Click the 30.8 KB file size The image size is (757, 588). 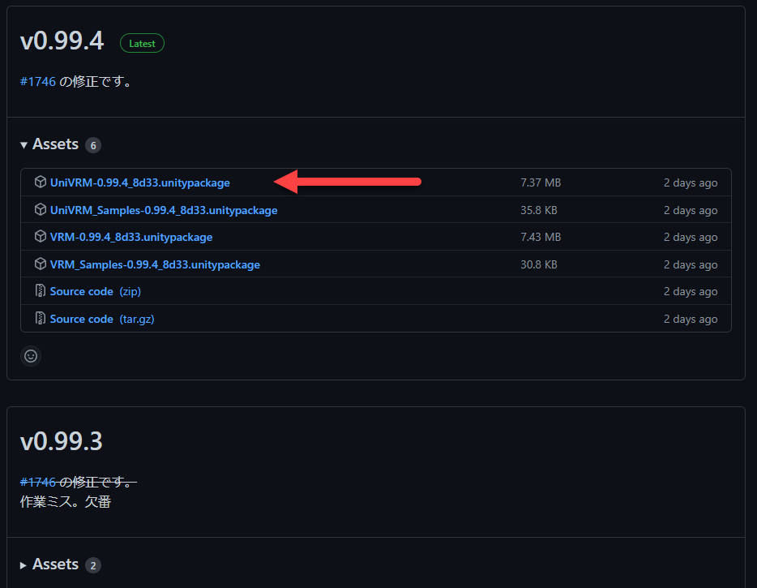539,264
